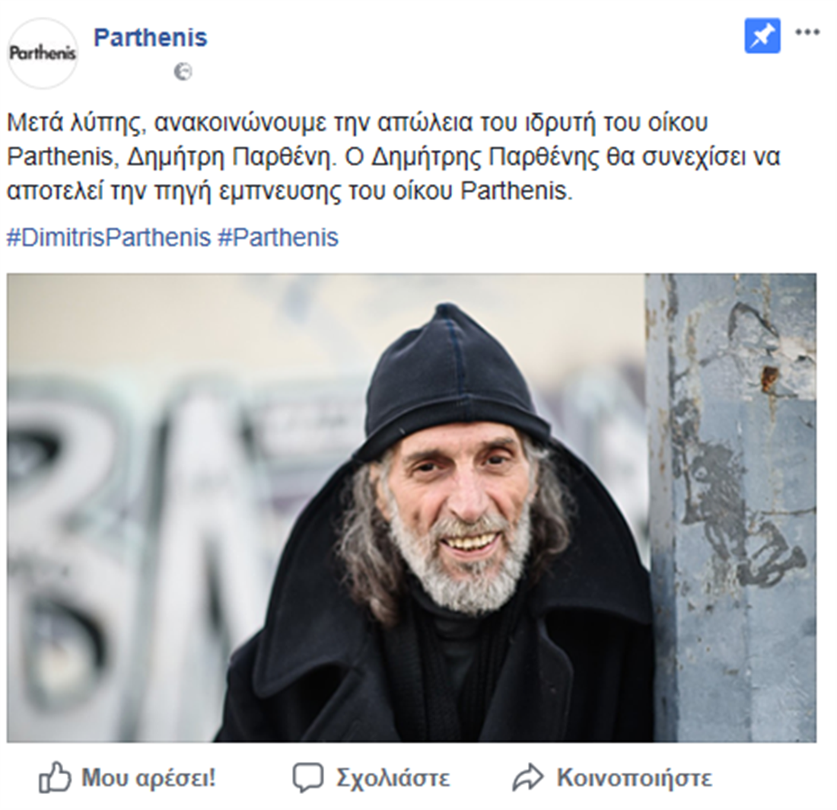This screenshot has width=837, height=810.
Task: Click the curved arrow share icon
Action: point(527,777)
